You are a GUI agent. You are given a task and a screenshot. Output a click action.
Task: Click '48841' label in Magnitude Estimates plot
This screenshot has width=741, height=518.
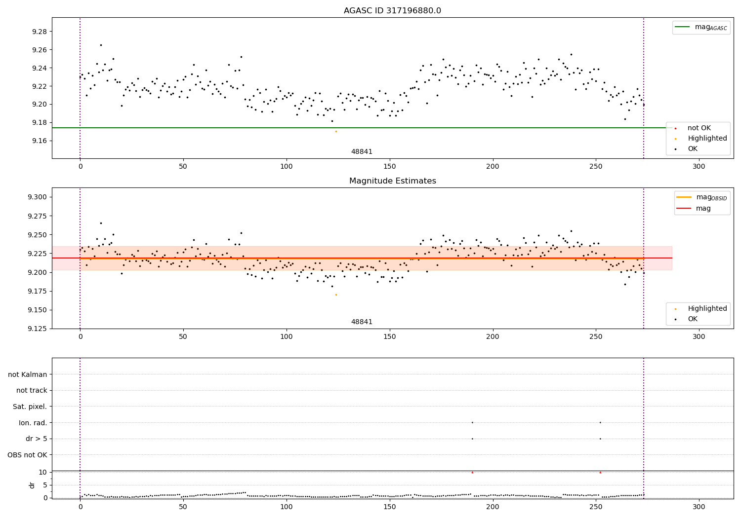tap(362, 322)
